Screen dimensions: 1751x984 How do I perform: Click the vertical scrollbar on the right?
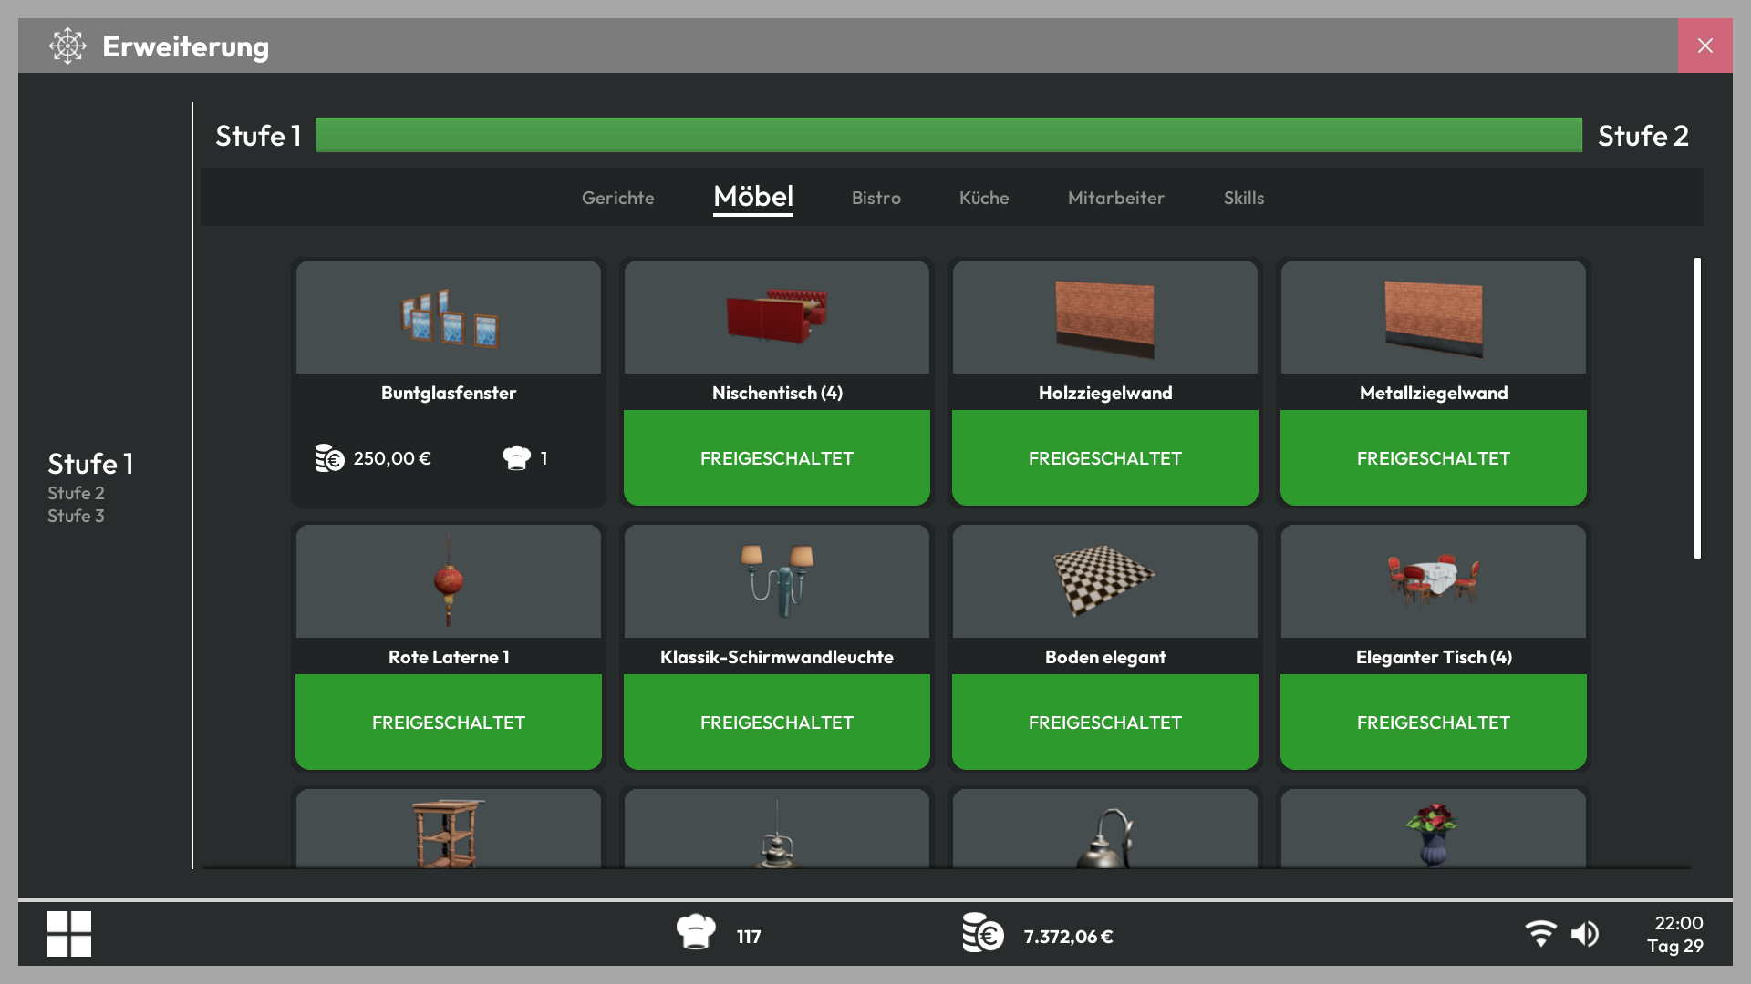point(1697,408)
